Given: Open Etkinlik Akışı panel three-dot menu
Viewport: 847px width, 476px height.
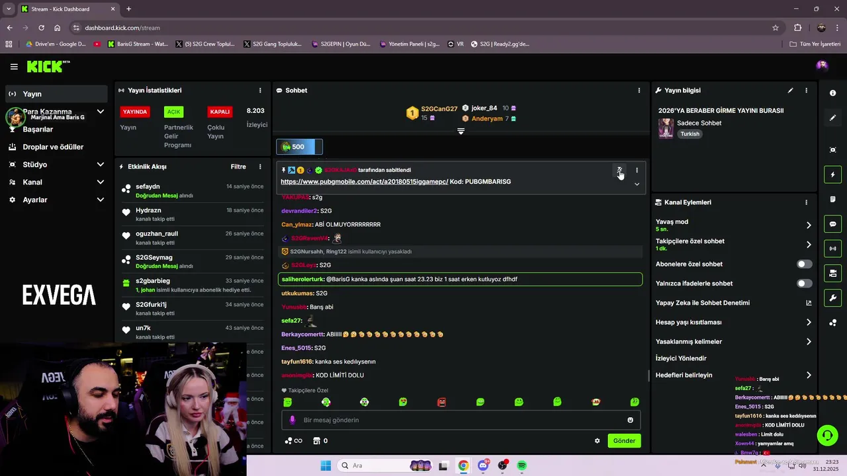Looking at the screenshot, I should pos(260,167).
